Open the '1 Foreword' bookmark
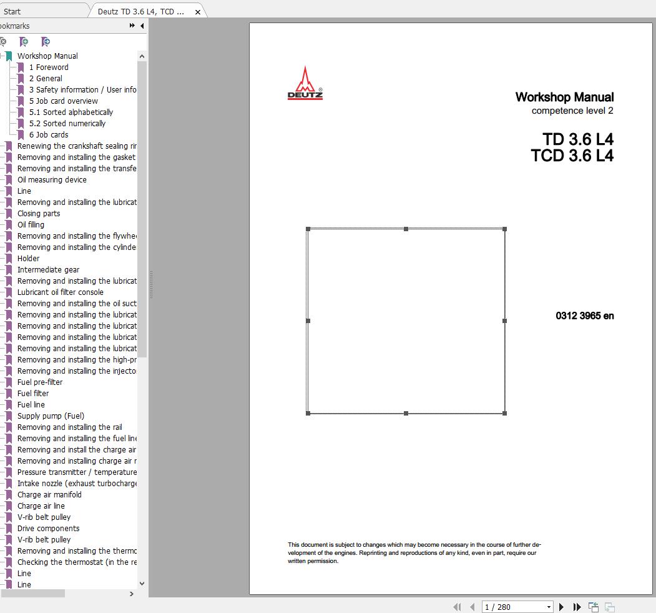Image resolution: width=656 pixels, height=613 pixels. [49, 67]
